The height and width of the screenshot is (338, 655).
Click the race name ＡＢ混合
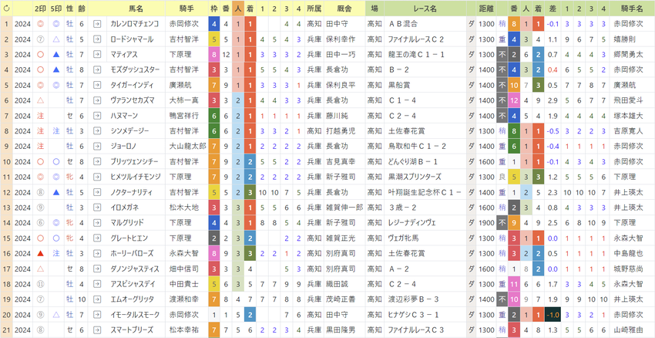point(403,24)
